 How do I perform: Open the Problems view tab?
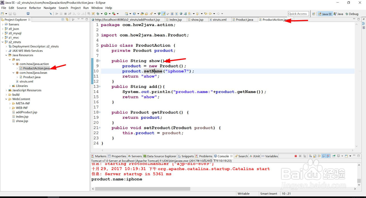[204, 156]
